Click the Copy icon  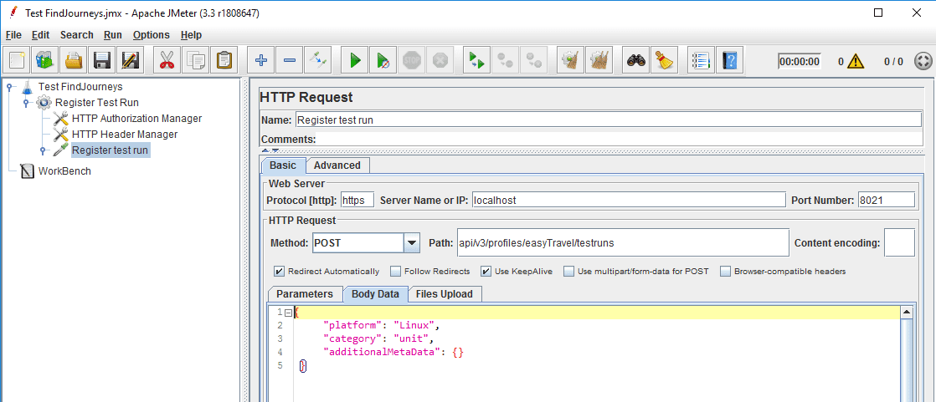pos(195,60)
